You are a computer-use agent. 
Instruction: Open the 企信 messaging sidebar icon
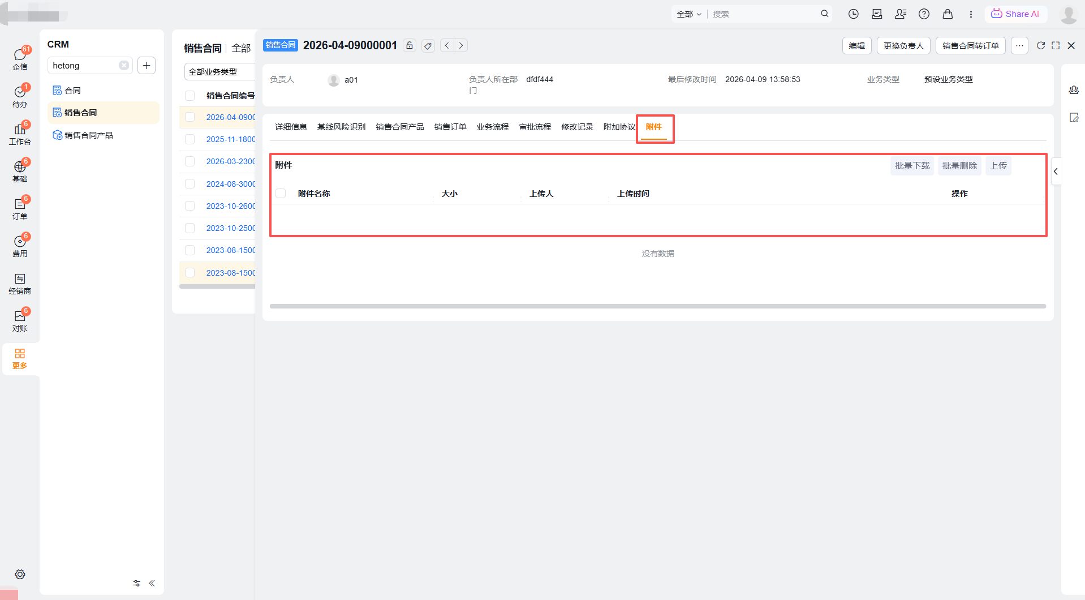click(x=20, y=58)
